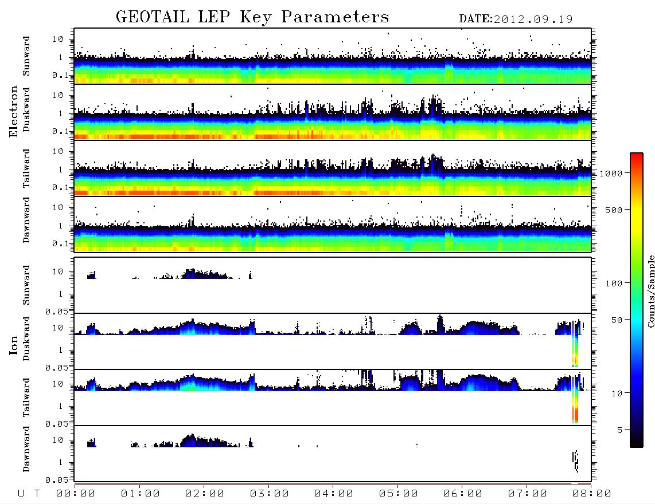This screenshot has height=504, width=655.
Task: Click the Electron Duskward axis label
Action: tap(26, 110)
